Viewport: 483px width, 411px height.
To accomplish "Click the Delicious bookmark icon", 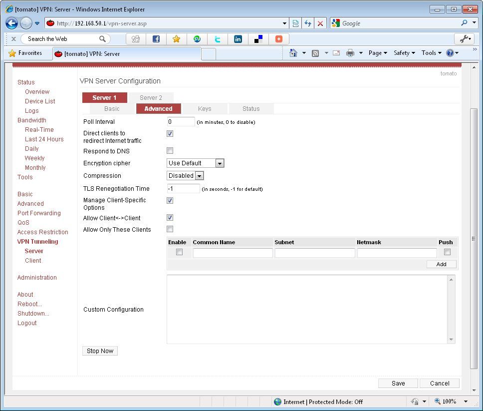I will click(x=258, y=39).
